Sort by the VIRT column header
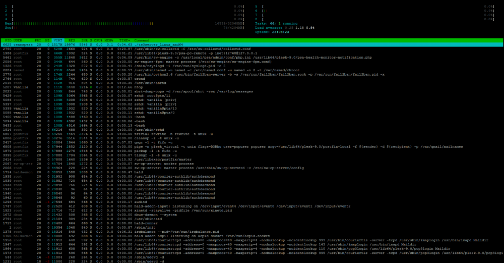 coord(58,40)
